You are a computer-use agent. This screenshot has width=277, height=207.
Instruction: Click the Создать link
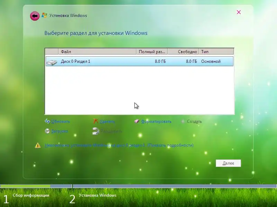click(x=194, y=121)
